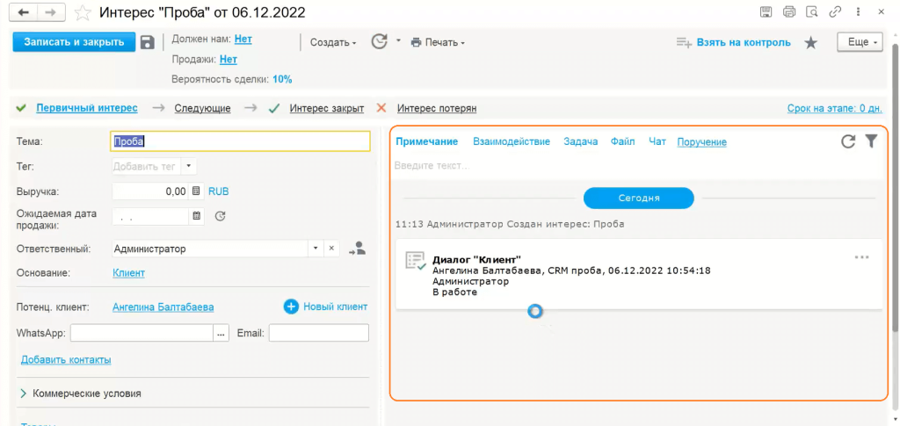
Task: Save the record with floppy disk icon beside Записать и закрыть
Action: [148, 42]
